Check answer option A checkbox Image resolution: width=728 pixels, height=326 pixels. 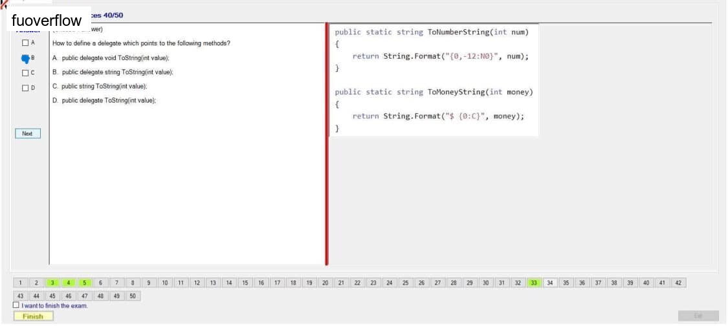[25, 43]
